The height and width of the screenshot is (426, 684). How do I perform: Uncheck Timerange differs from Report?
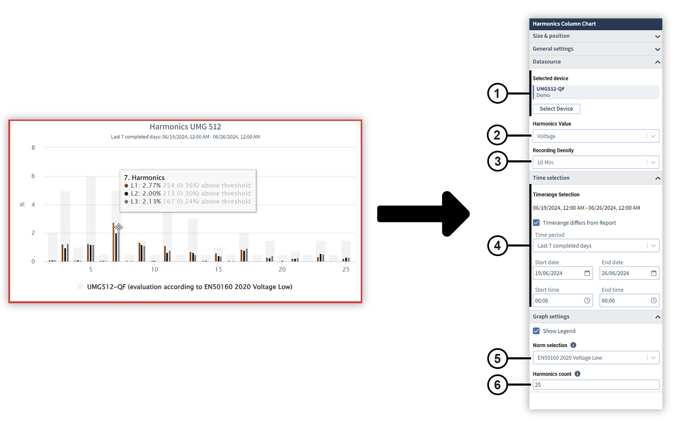pos(536,222)
